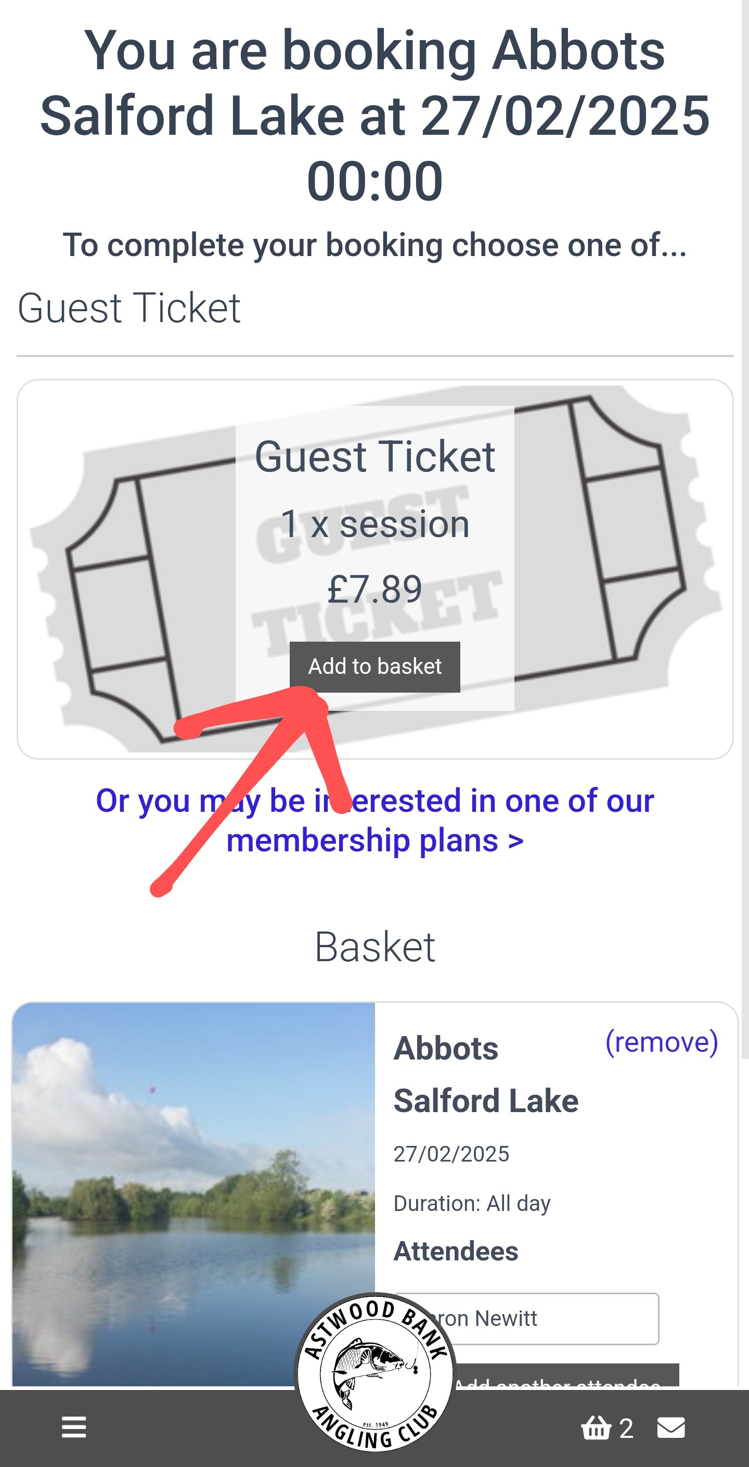749x1467 pixels.
Task: Click the Duration: All day text
Action: (x=471, y=1203)
